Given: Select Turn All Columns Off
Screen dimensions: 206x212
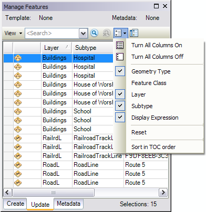Looking at the screenshot, I should coord(157,57).
